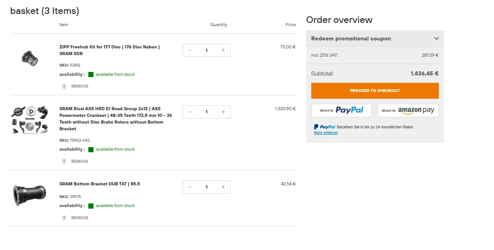Screen dimensions: 494x250
Task: Edit quantity field for SRAM Rival group
Action: click(x=207, y=112)
